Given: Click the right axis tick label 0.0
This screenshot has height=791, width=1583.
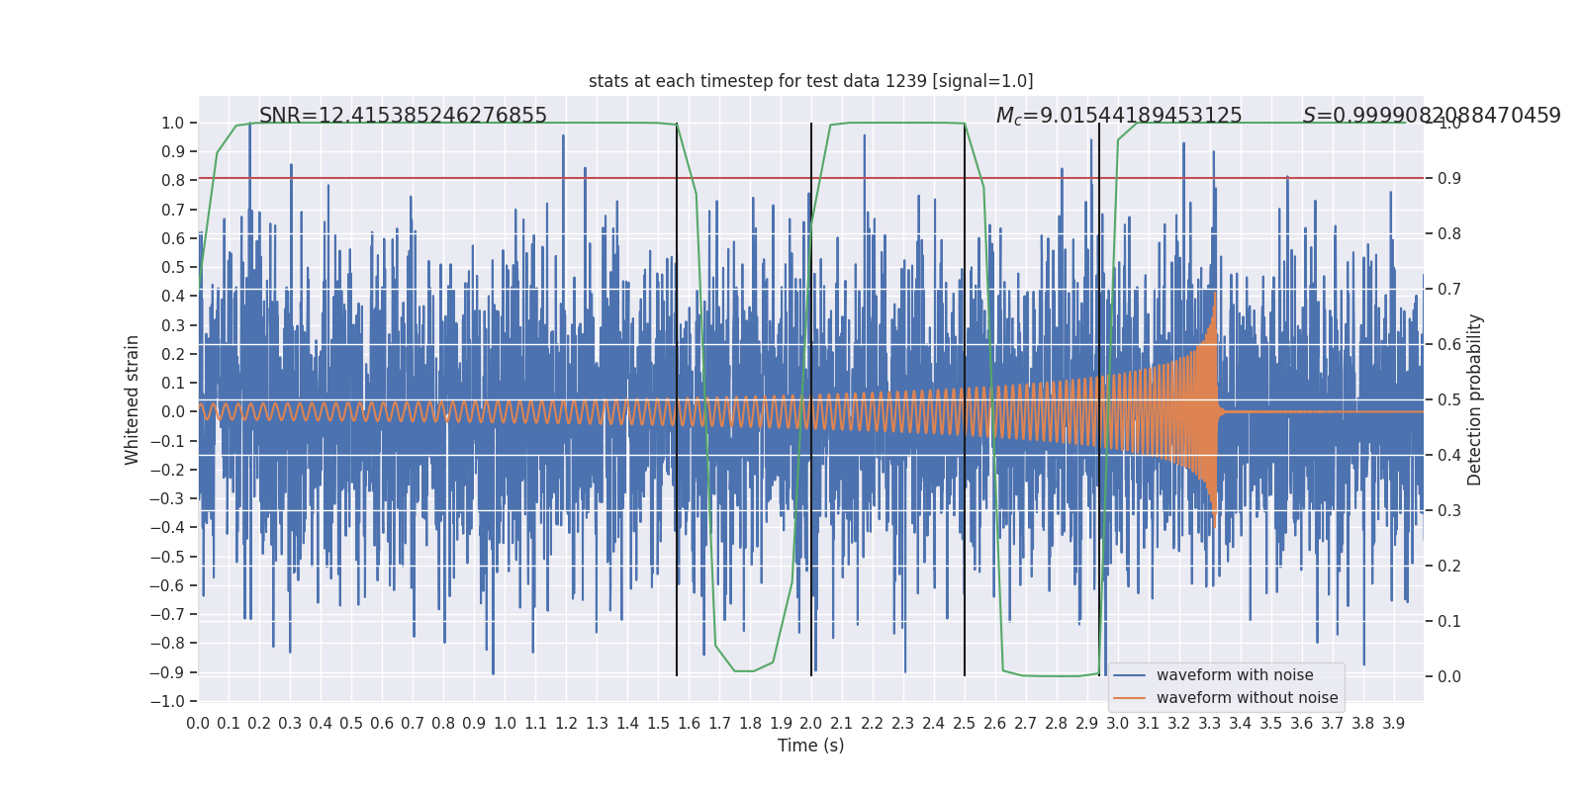Looking at the screenshot, I should coord(1449,676).
